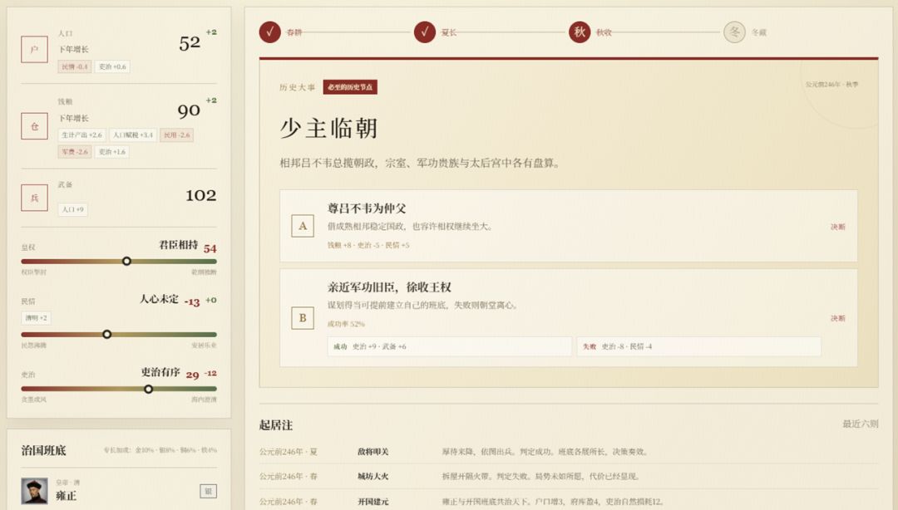
Task: Click the 吏治 +0.6 tag under 人口
Action: pos(112,66)
